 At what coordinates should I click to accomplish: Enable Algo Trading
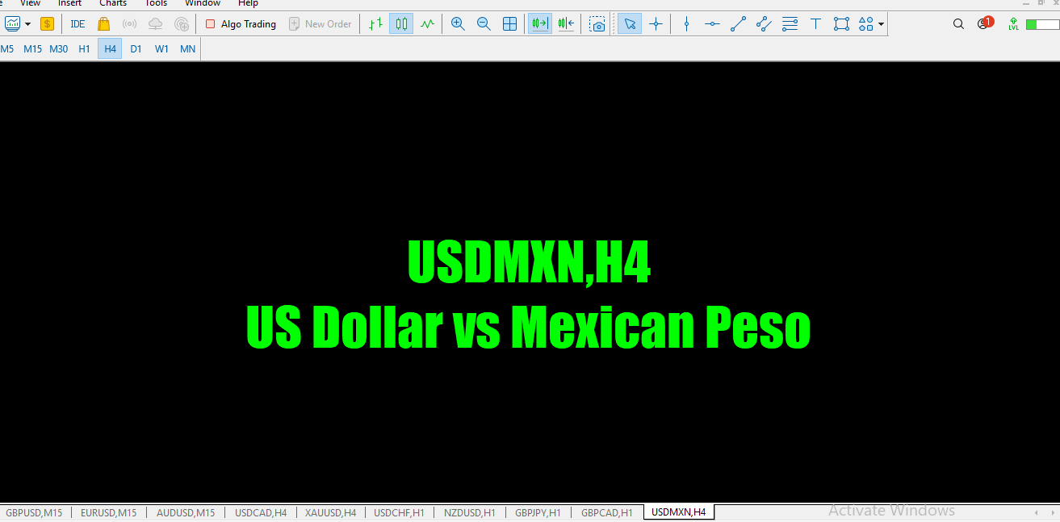tap(240, 23)
